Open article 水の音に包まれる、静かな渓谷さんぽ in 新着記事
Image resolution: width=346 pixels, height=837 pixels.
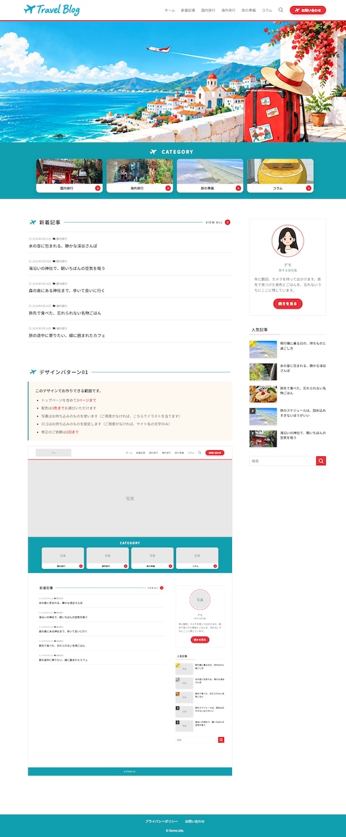(63, 246)
